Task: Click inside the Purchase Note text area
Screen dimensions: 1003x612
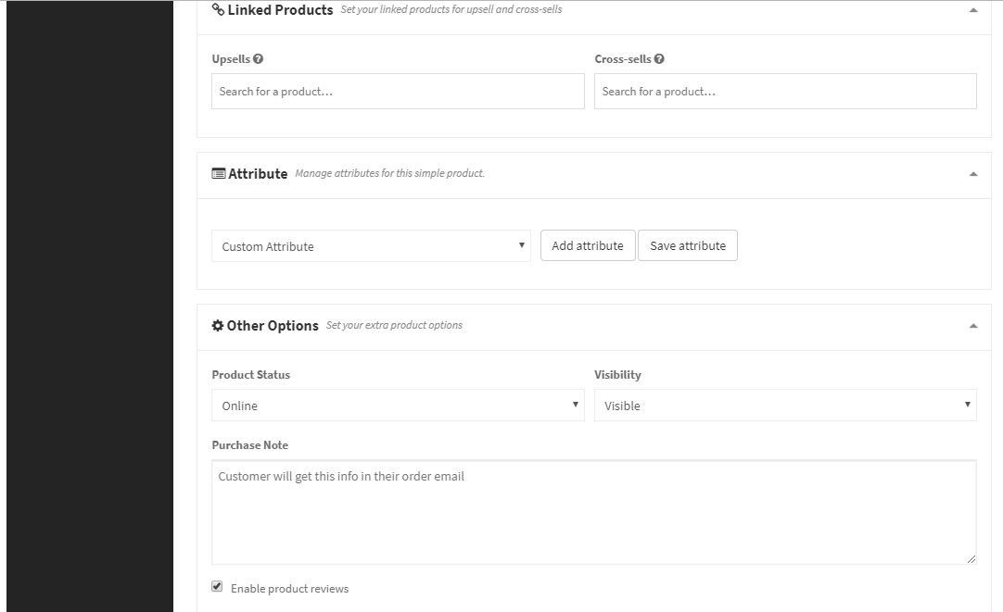Action: (x=593, y=512)
